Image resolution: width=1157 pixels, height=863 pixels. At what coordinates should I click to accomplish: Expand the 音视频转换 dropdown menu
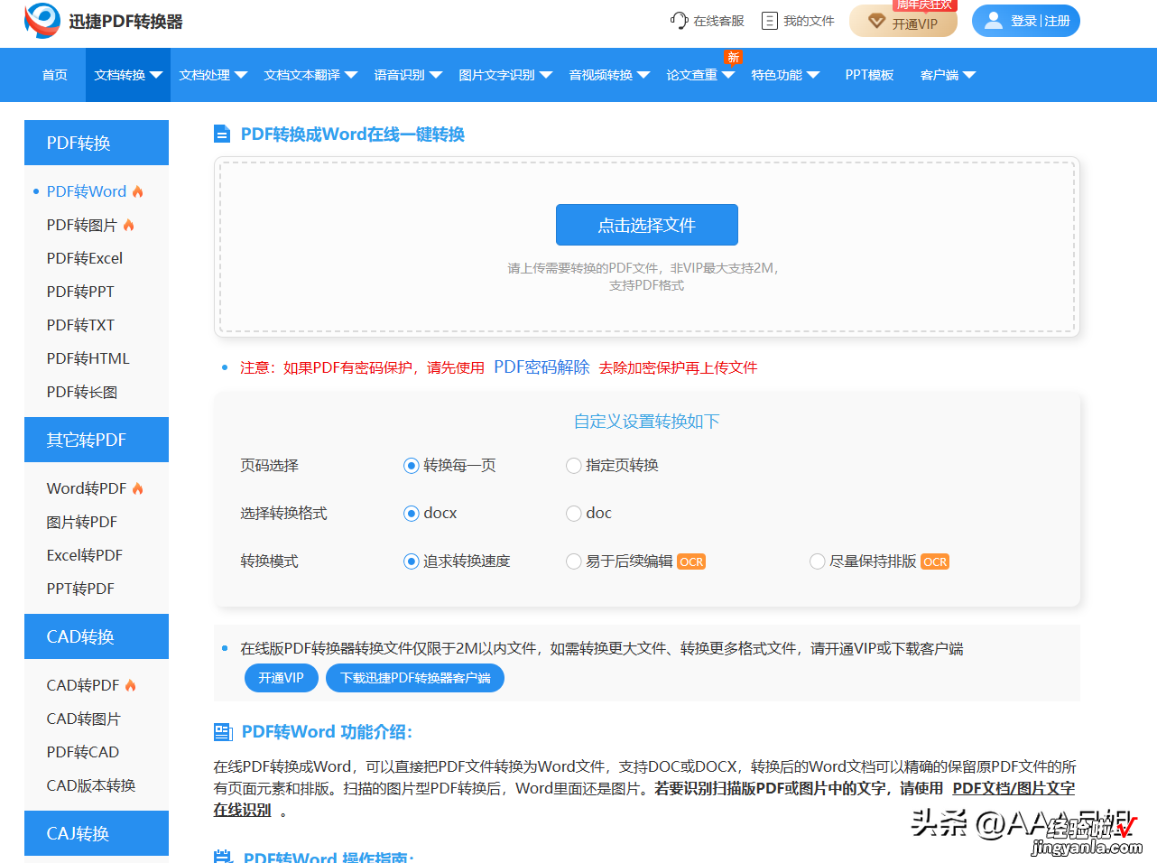point(609,75)
